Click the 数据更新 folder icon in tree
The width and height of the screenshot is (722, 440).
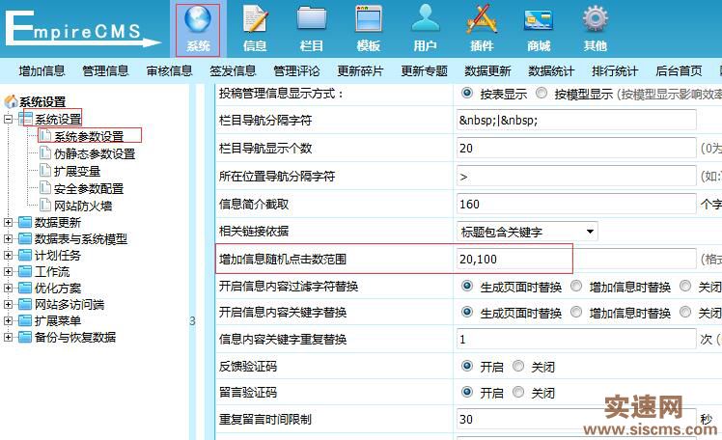(x=25, y=222)
